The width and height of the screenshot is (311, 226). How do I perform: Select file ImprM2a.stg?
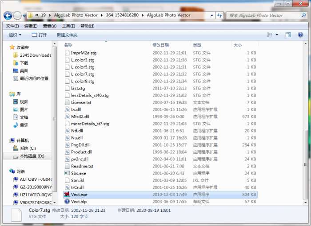tap(84, 53)
